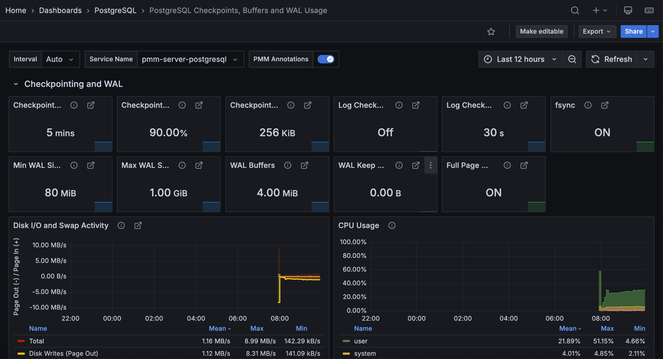Open the Disk I/O and Swap Activity info tooltip
663x359 pixels.
(121, 225)
